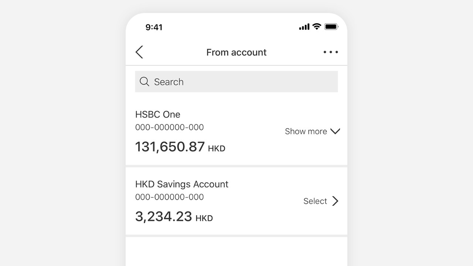Click the right chevron beside Select
This screenshot has height=266, width=473.
[335, 201]
